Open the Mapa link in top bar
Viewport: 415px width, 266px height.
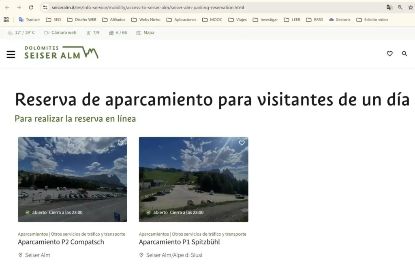coord(145,33)
